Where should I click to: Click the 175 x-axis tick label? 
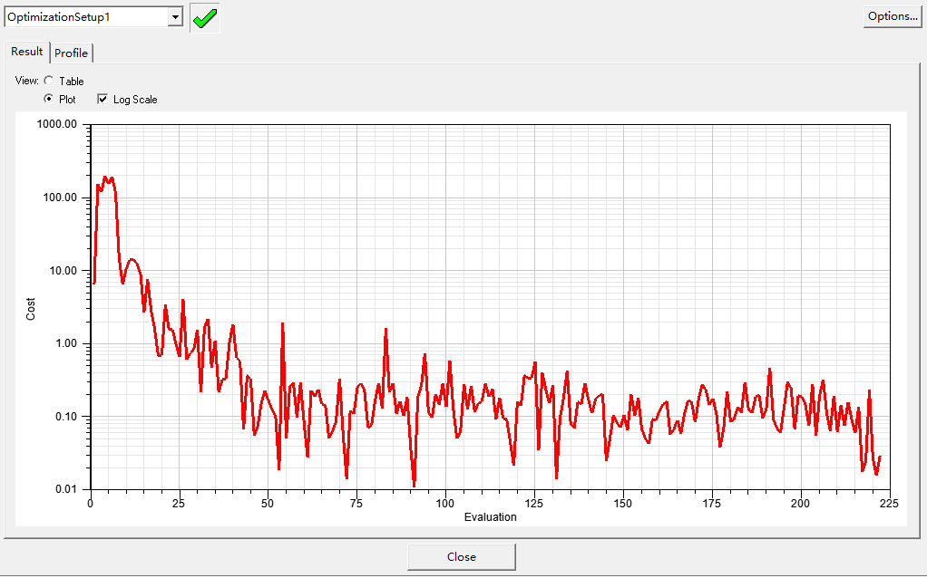point(712,504)
